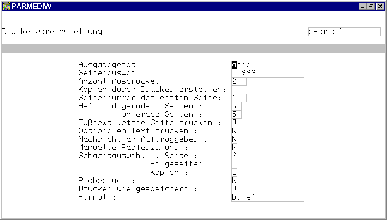The image size is (387, 220).
Task: Toggle Manuelle Papierzufuhr field
Action: tap(234, 148)
